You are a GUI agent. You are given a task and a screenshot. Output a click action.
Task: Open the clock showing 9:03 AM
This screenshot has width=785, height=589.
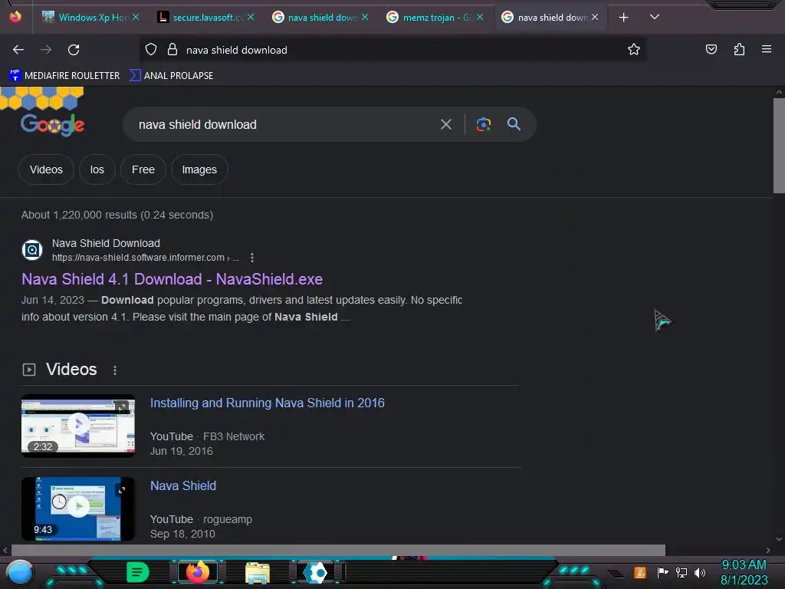pyautogui.click(x=744, y=572)
